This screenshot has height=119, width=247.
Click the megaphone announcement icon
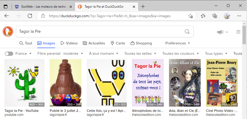(220, 32)
